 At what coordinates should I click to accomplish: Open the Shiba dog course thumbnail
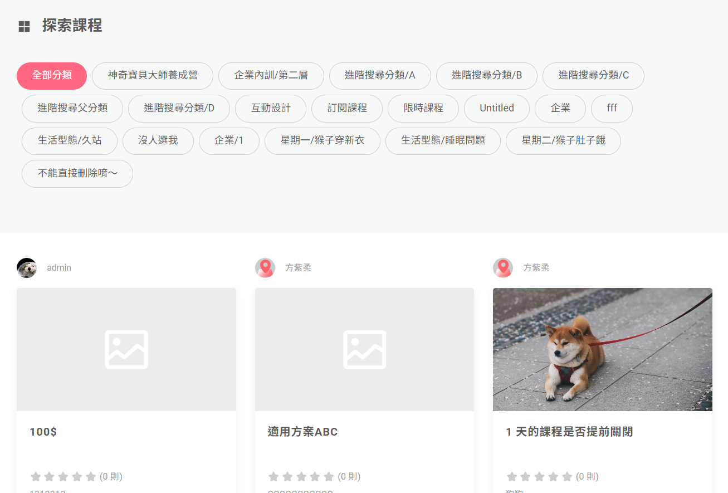tap(603, 349)
